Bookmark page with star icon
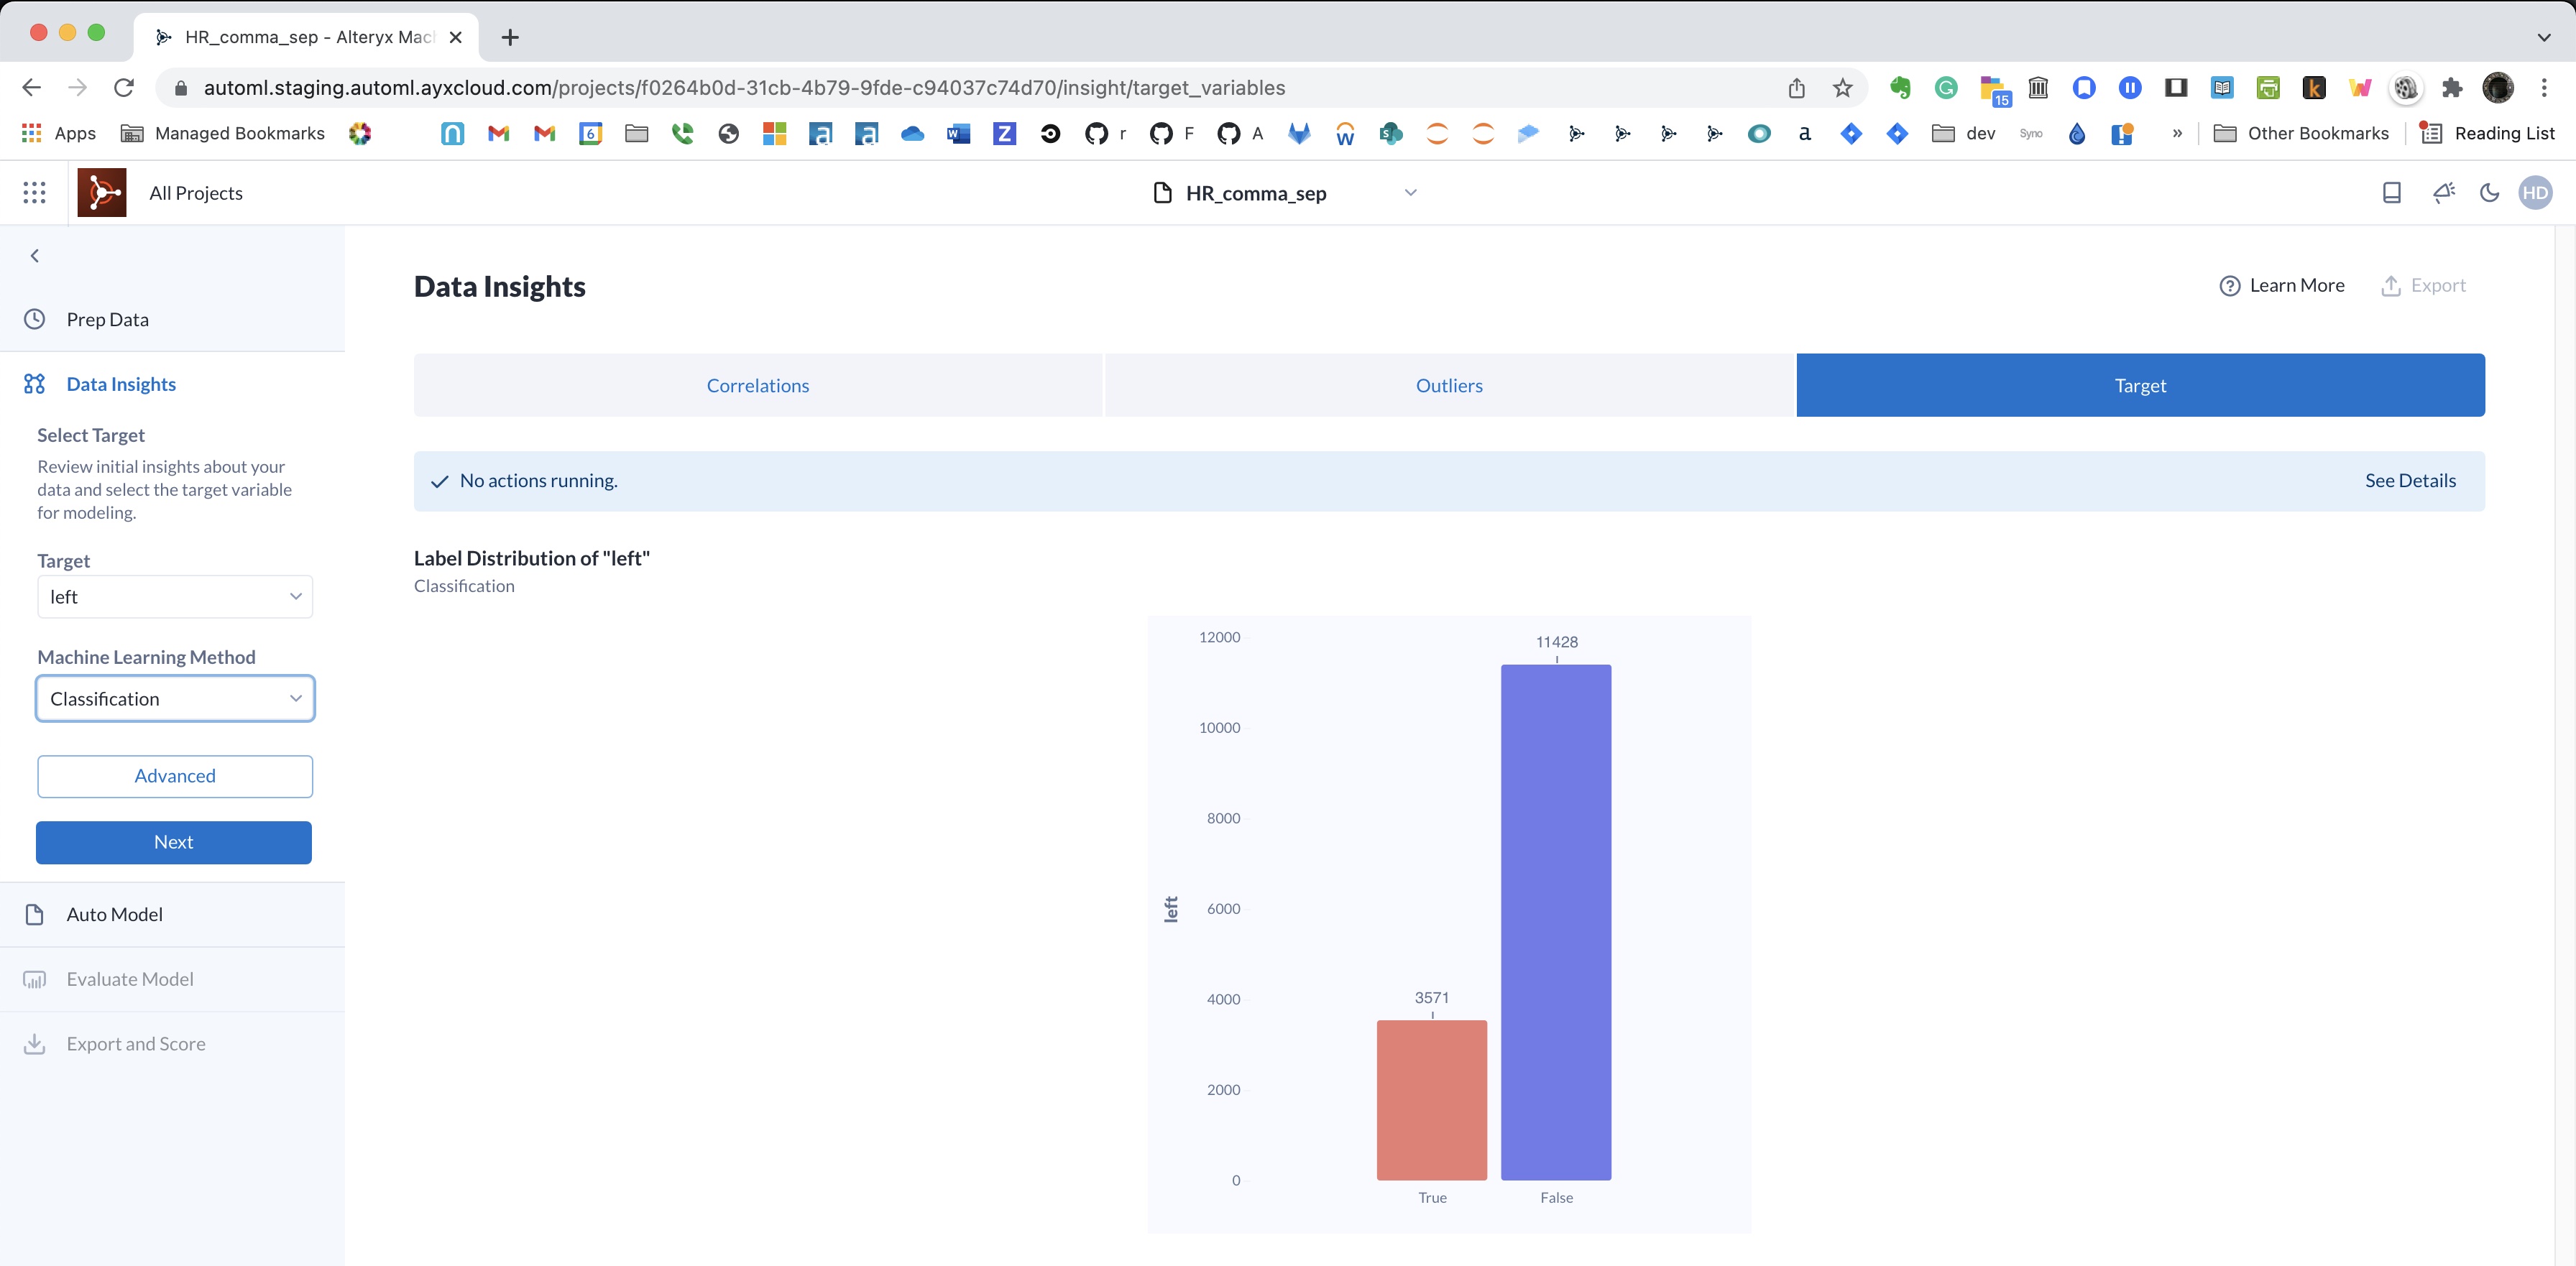Screen dimensions: 2576x1266 tap(1842, 88)
